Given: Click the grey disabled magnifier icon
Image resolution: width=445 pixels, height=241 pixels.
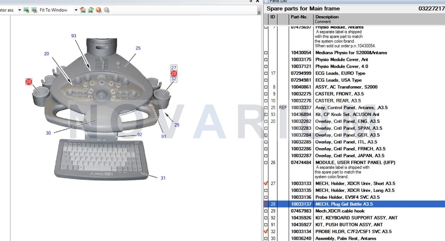Looking at the screenshot, I should (x=107, y=10).
